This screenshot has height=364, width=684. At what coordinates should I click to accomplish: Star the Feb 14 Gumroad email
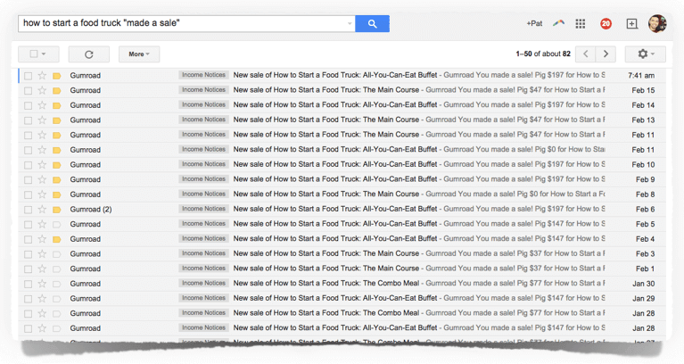click(42, 105)
